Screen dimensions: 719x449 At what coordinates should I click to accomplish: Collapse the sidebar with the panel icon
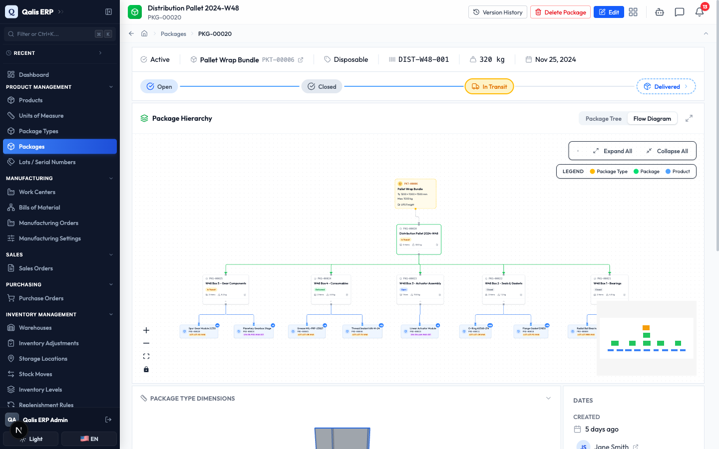click(x=108, y=12)
